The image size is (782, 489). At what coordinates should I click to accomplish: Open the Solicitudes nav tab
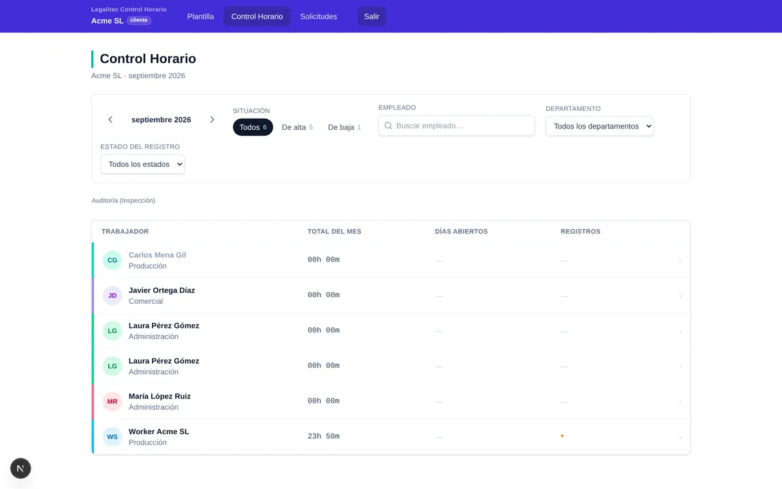coord(319,16)
